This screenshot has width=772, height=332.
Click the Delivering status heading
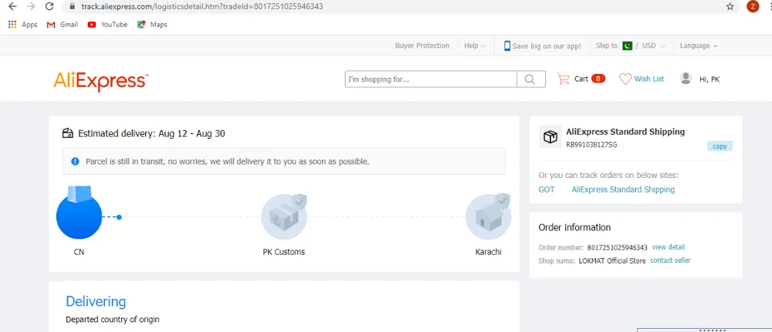(x=96, y=301)
